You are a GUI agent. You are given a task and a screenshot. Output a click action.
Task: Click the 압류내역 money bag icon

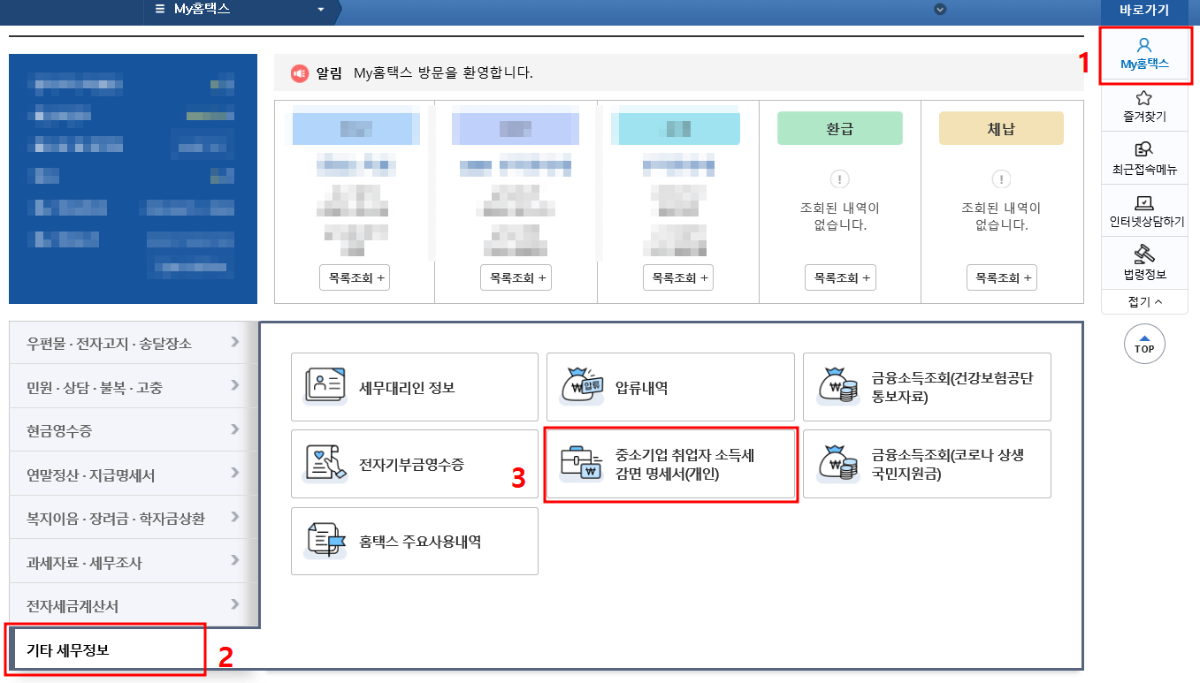581,386
